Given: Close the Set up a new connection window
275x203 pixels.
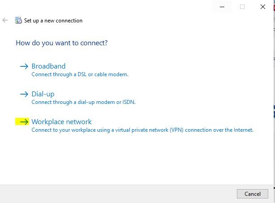Looking at the screenshot, I should click(x=263, y=7).
